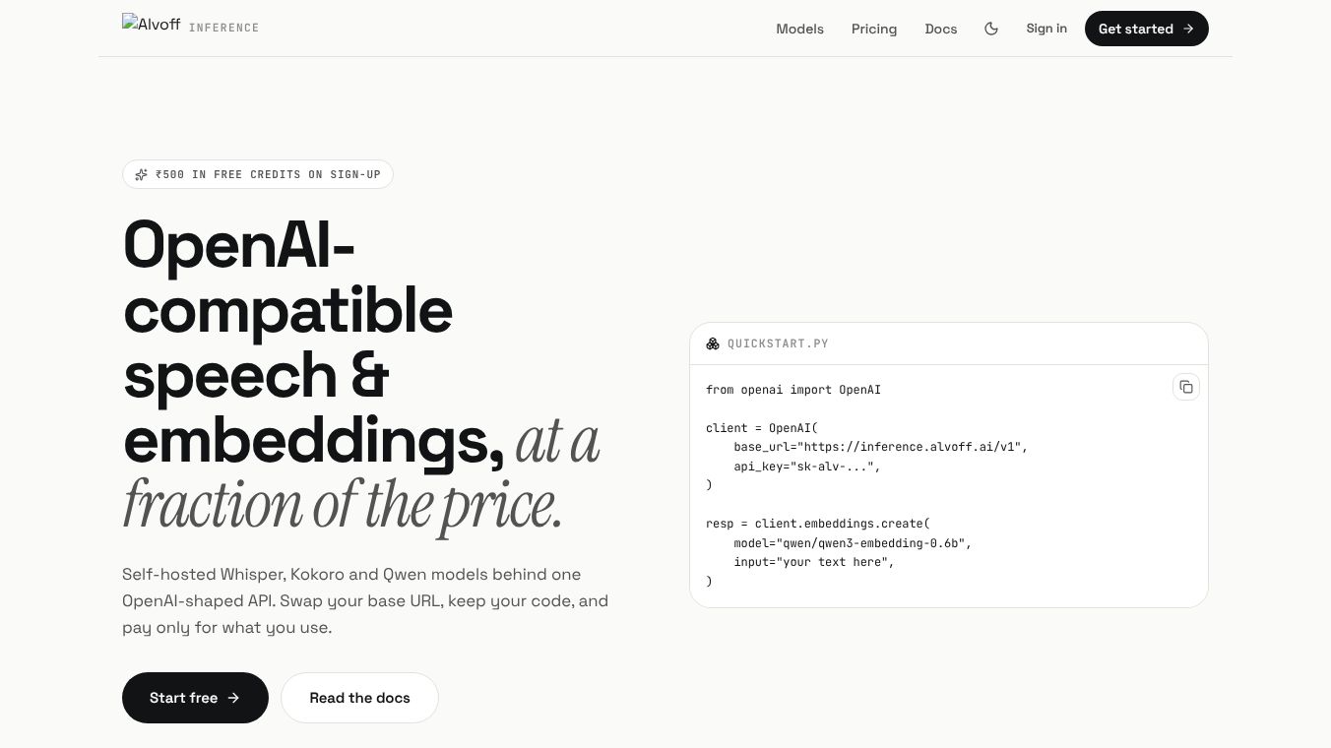Click the QUICKSTART.PY file label
1331x748 pixels.
pyautogui.click(x=778, y=343)
